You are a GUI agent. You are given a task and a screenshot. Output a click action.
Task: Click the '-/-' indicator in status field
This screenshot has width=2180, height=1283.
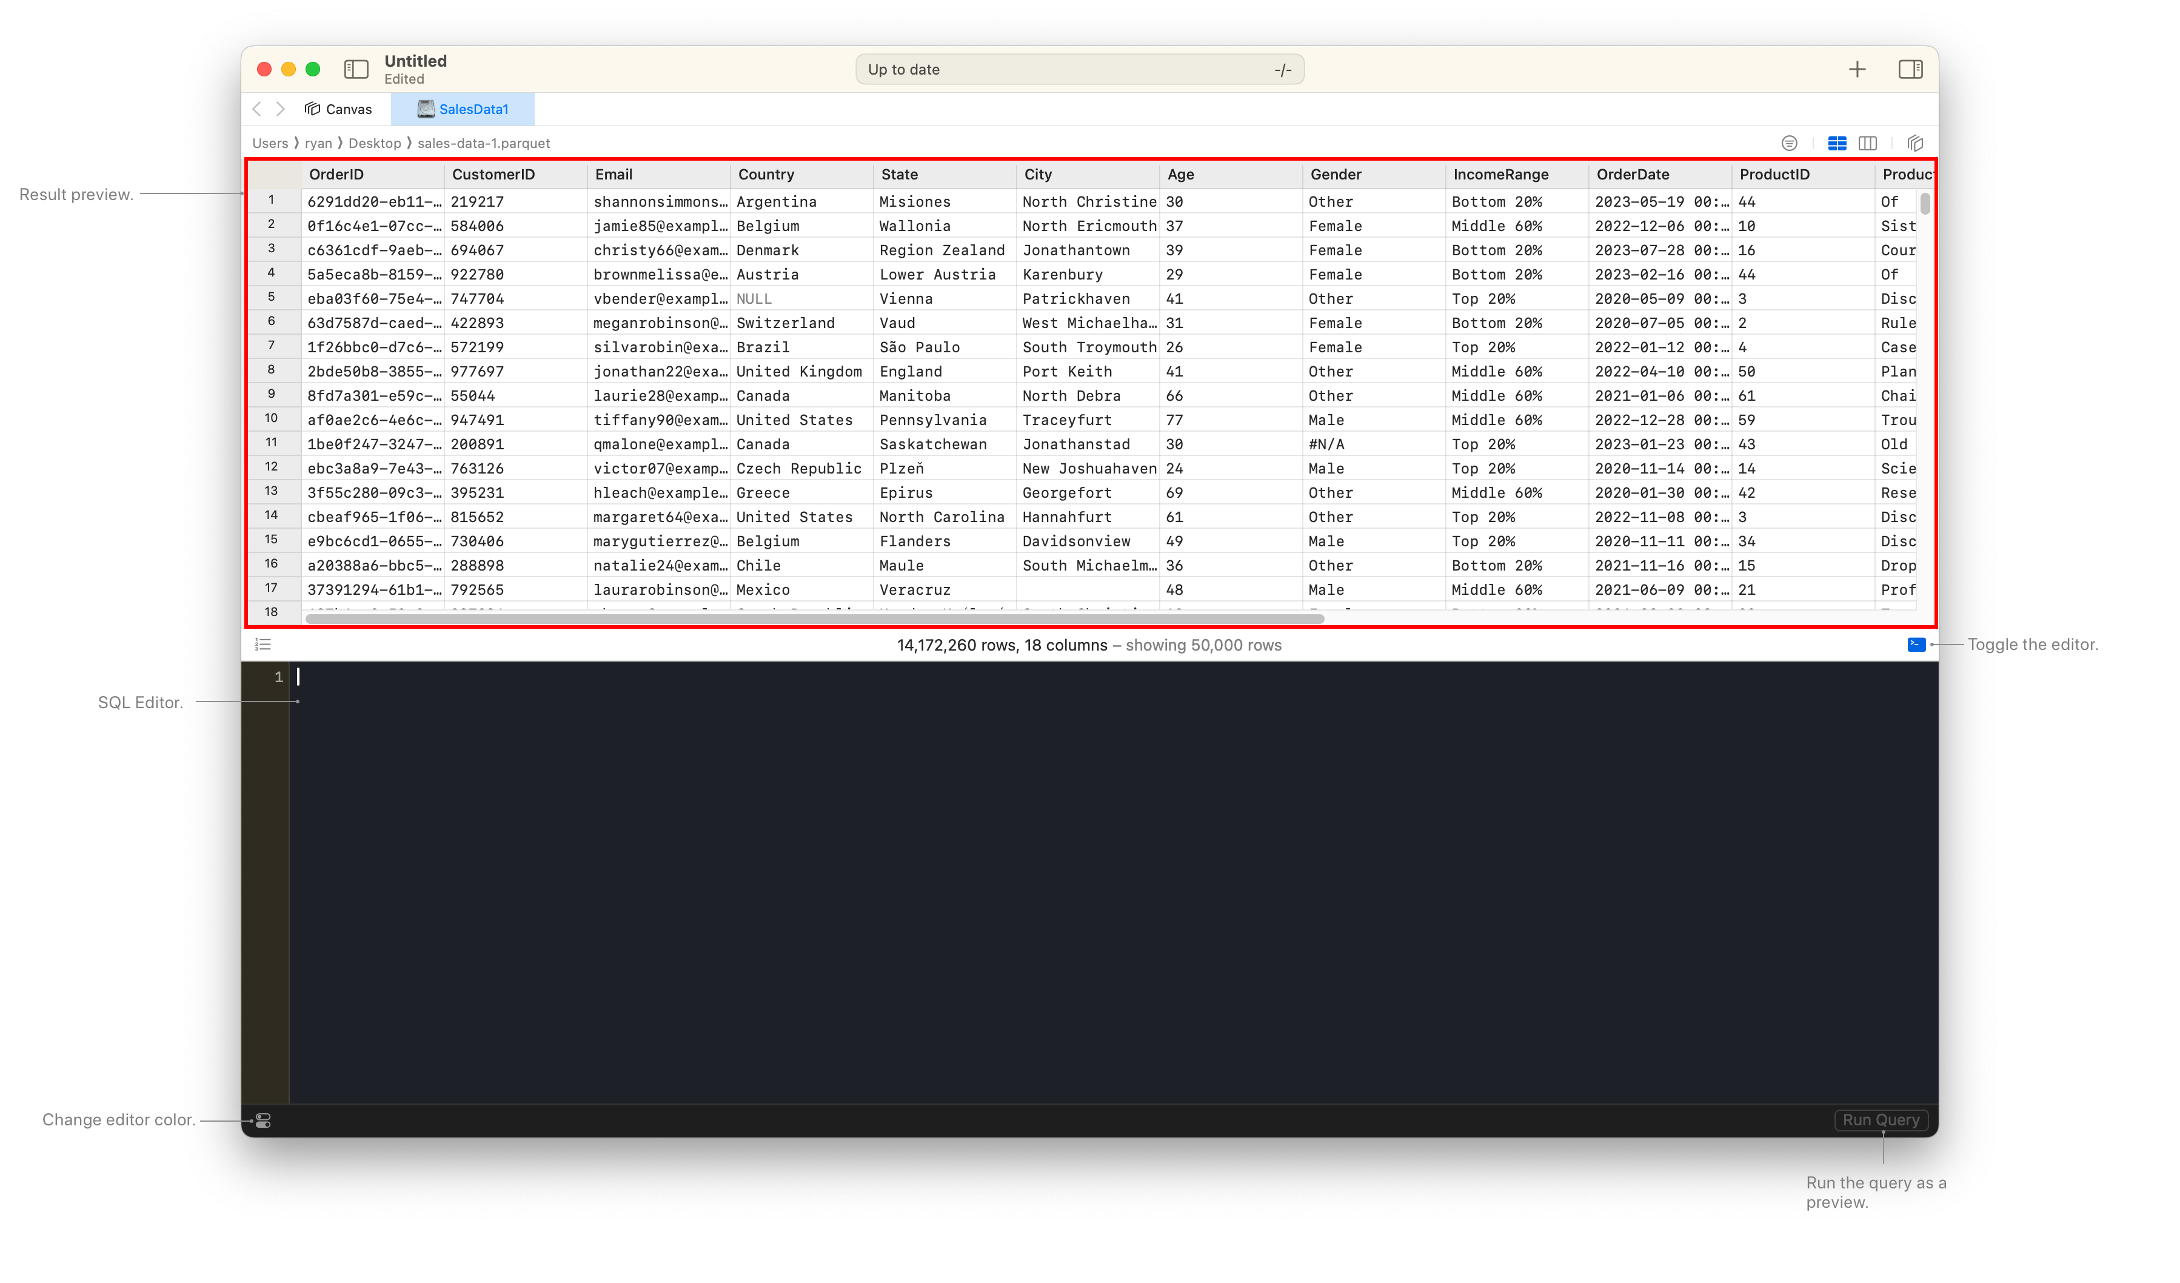point(1282,70)
